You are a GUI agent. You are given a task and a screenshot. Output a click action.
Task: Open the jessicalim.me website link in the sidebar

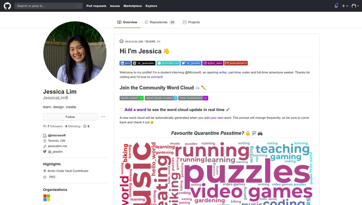57,146
